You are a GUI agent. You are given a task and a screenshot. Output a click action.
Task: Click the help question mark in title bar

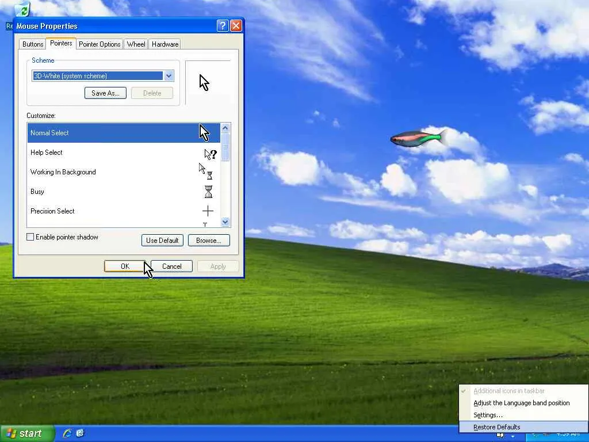(x=223, y=25)
